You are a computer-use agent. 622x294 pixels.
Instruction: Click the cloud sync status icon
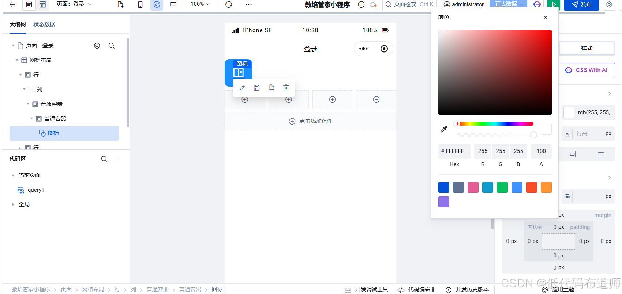click(x=373, y=4)
